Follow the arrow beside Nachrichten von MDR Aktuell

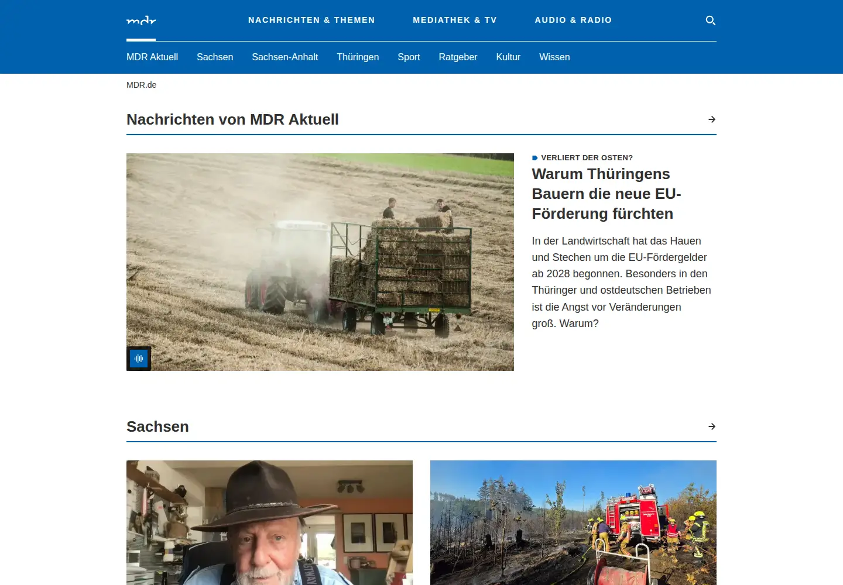(x=712, y=119)
